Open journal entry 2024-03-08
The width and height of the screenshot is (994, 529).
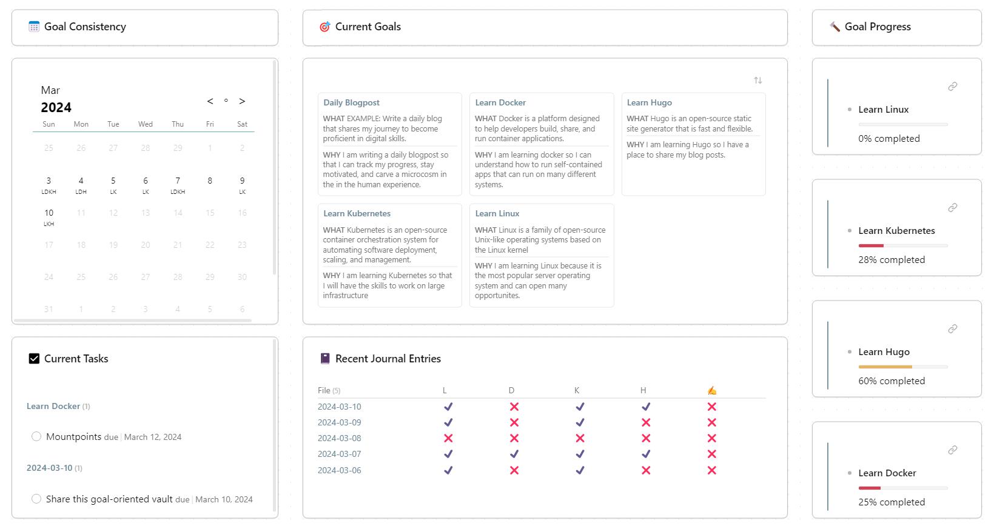coord(340,438)
